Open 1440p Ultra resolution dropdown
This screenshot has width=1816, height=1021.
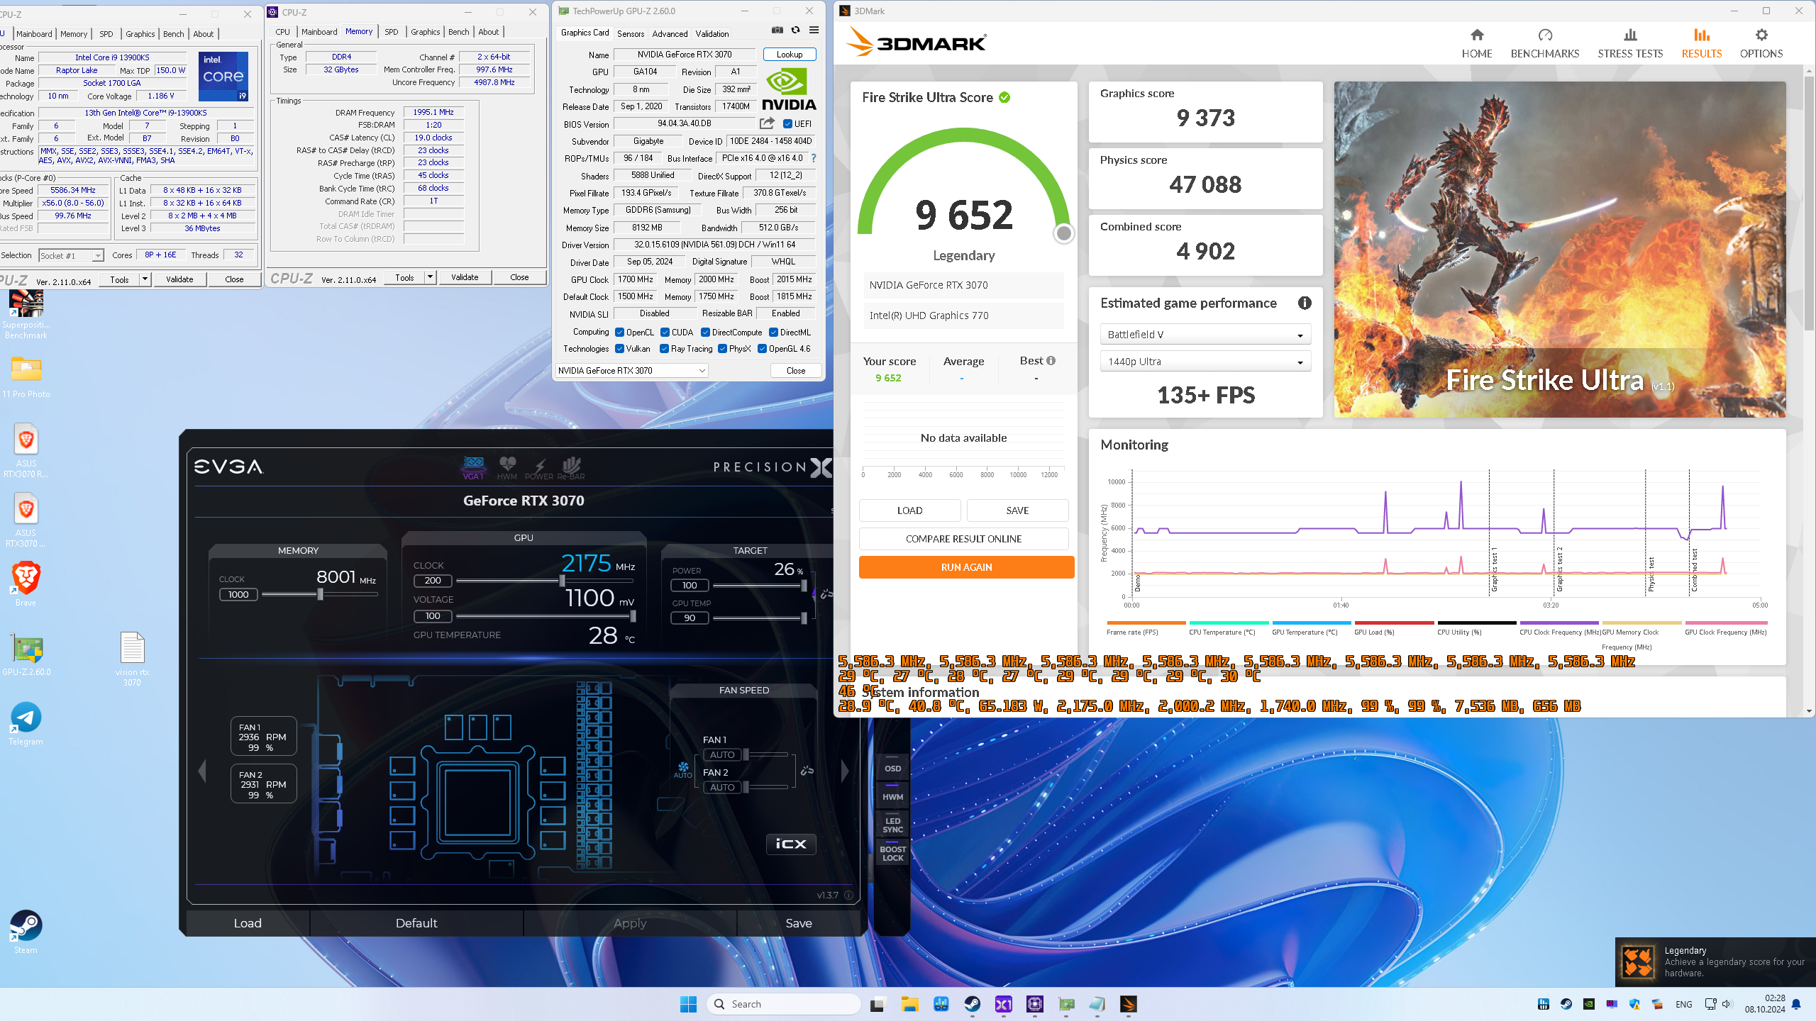point(1205,362)
